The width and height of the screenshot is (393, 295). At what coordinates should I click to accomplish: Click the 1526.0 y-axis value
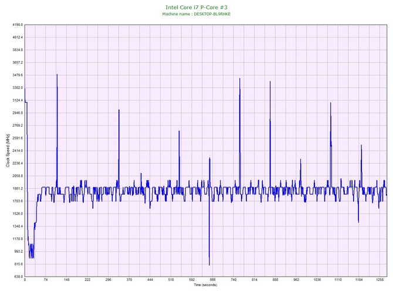[18, 214]
